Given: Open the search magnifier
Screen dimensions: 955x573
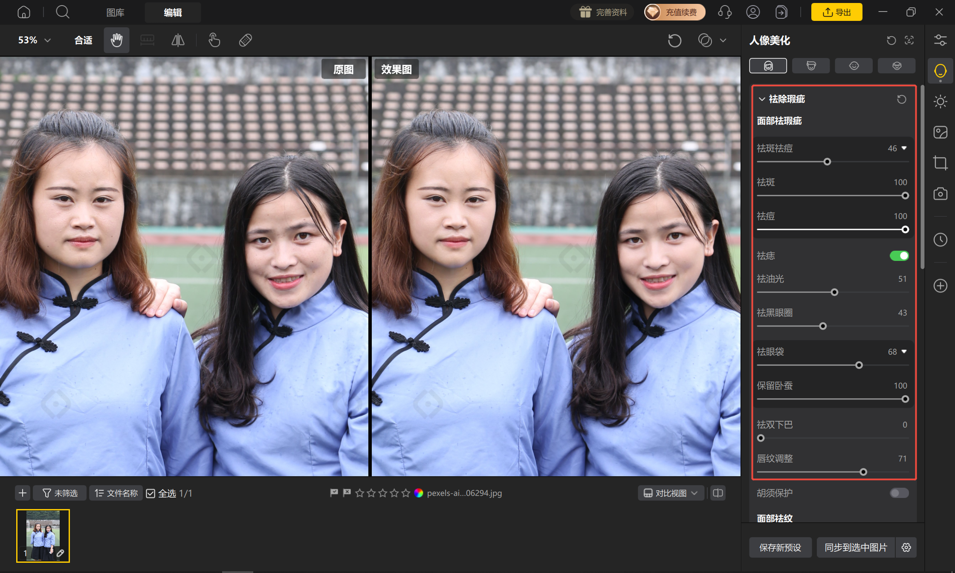Looking at the screenshot, I should (x=63, y=12).
